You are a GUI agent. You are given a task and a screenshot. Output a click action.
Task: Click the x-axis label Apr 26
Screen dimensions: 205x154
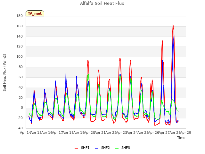(154, 133)
